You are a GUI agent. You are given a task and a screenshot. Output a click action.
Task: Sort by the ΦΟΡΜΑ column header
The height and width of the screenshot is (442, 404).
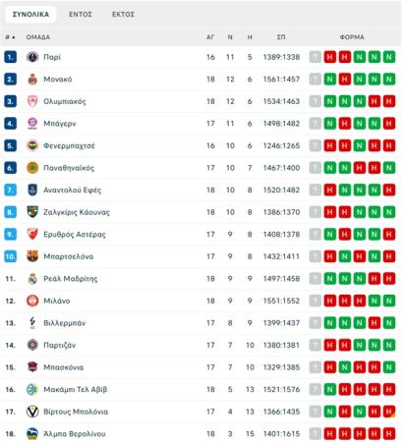352,37
